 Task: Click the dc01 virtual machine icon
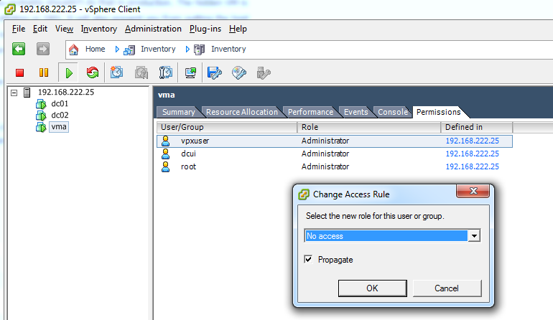tap(41, 104)
